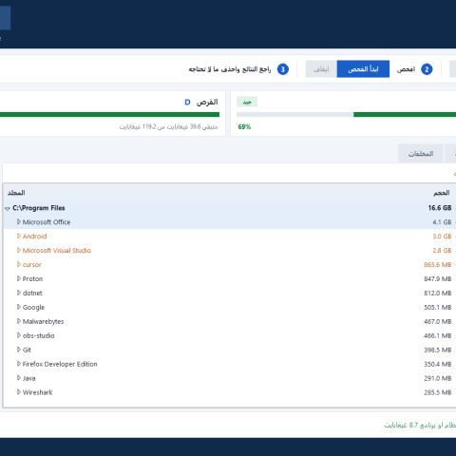Expand the obs-studio folder
The image size is (456, 456).
19,335
